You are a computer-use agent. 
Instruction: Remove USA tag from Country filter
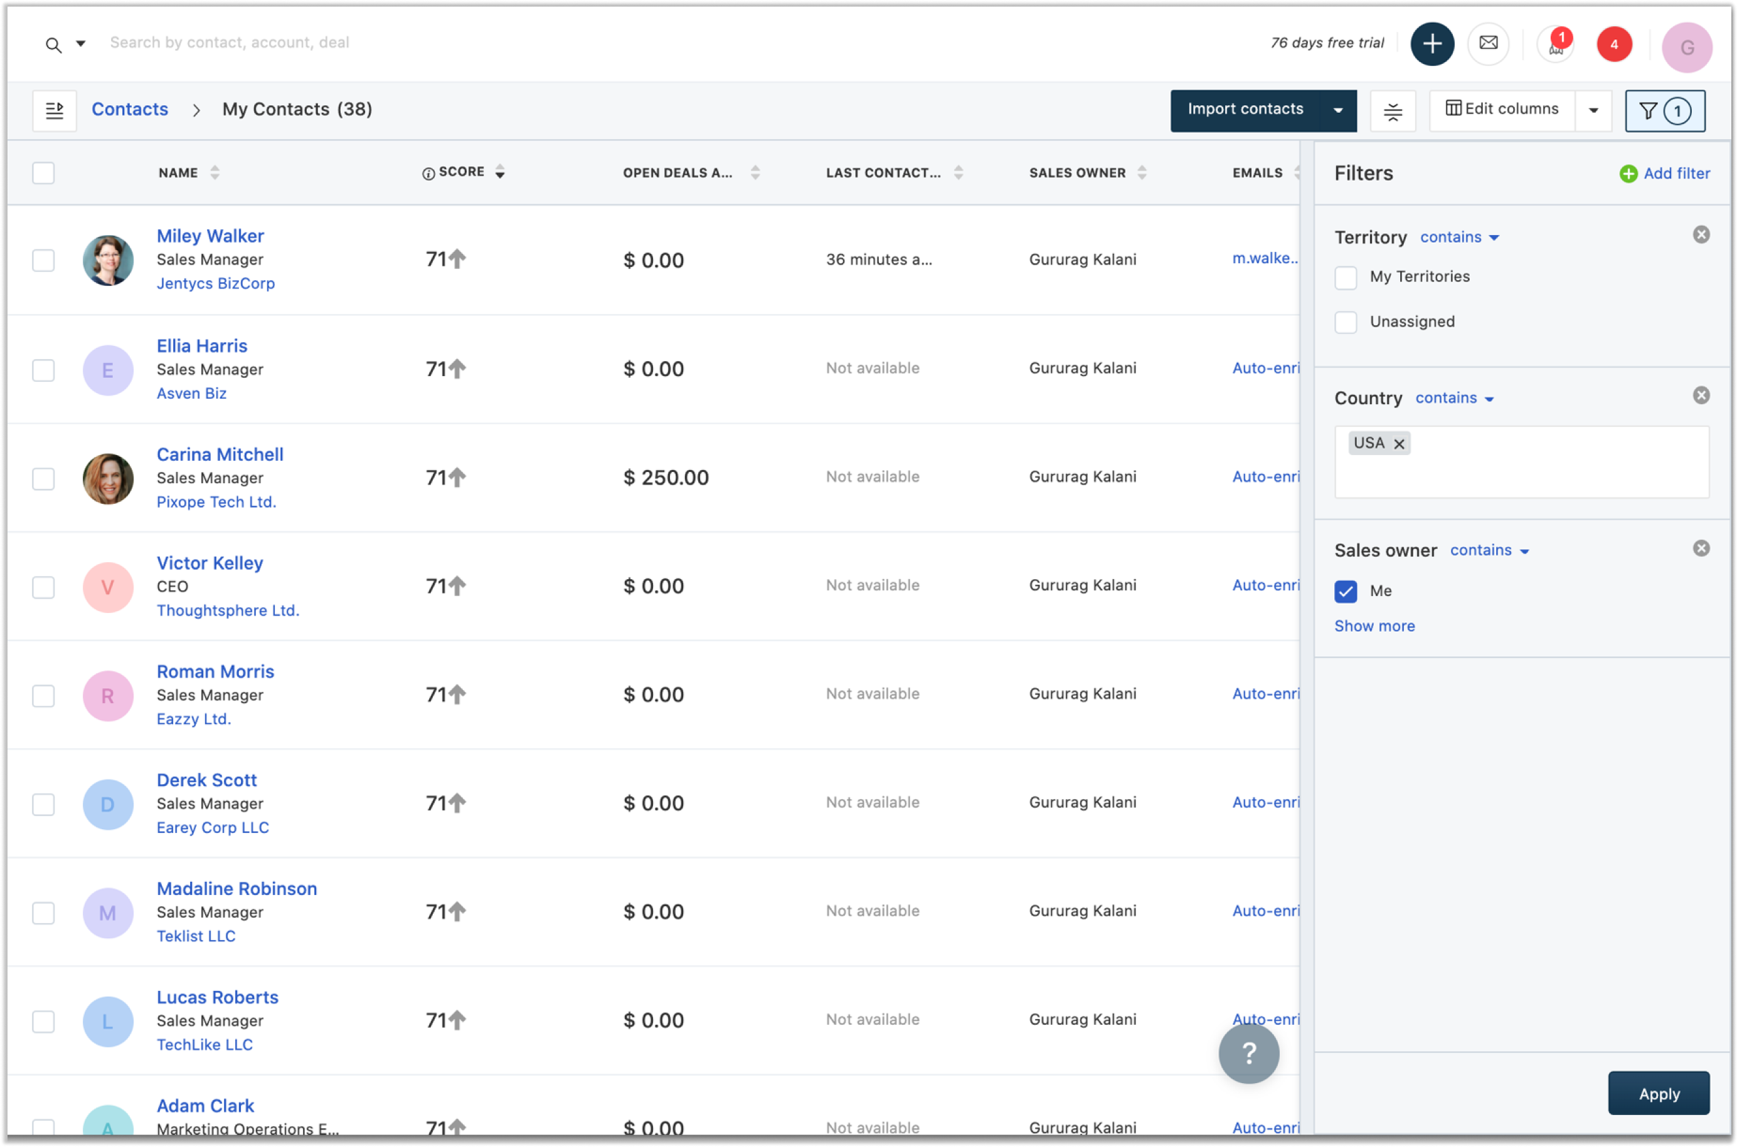[1398, 444]
